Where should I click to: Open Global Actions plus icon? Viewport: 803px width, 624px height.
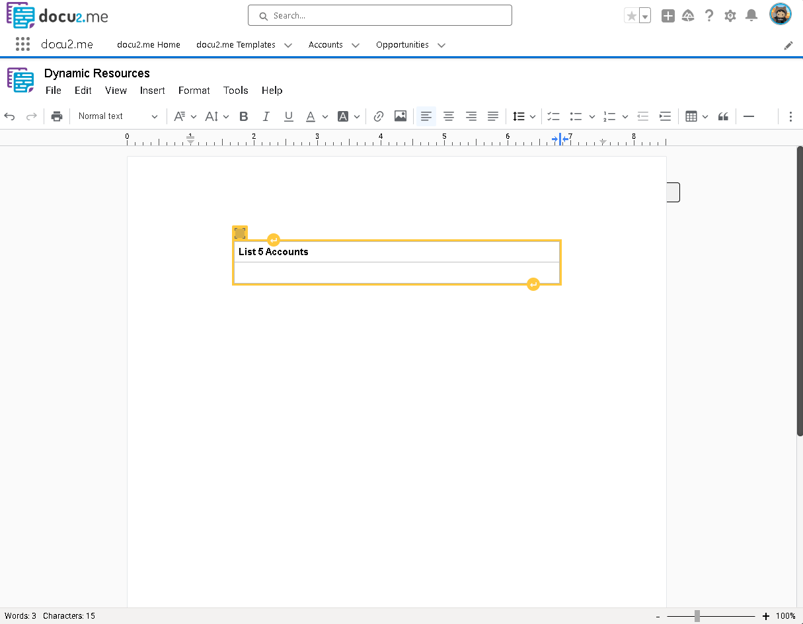click(668, 16)
